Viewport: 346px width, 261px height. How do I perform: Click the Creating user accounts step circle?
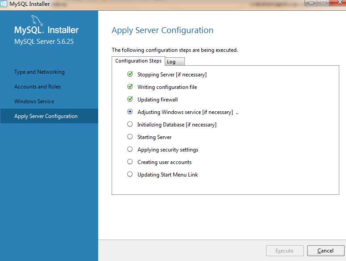(x=130, y=162)
